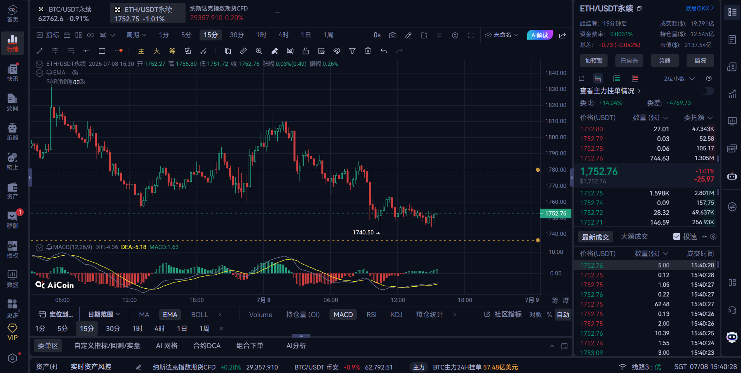Click the yellow 1780 price line marker

coord(538,170)
